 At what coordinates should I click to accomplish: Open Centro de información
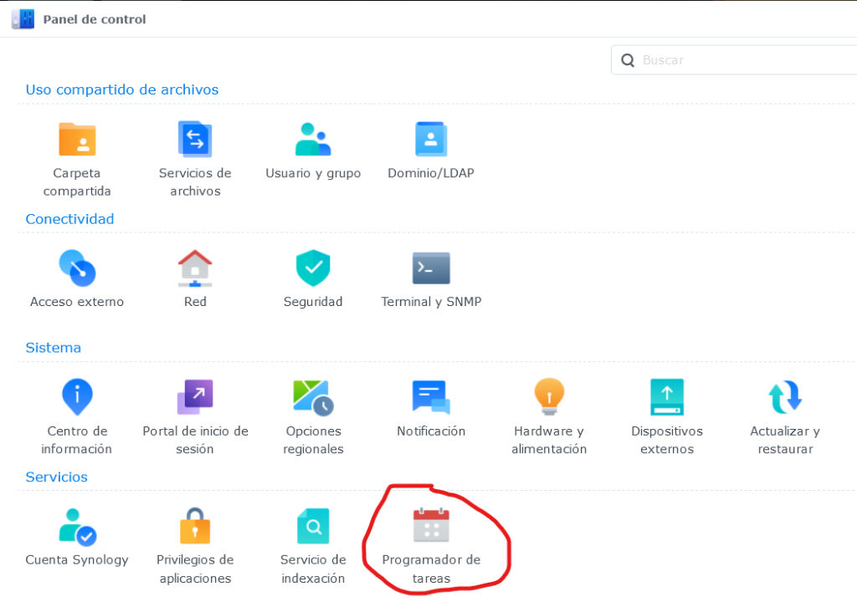click(78, 397)
